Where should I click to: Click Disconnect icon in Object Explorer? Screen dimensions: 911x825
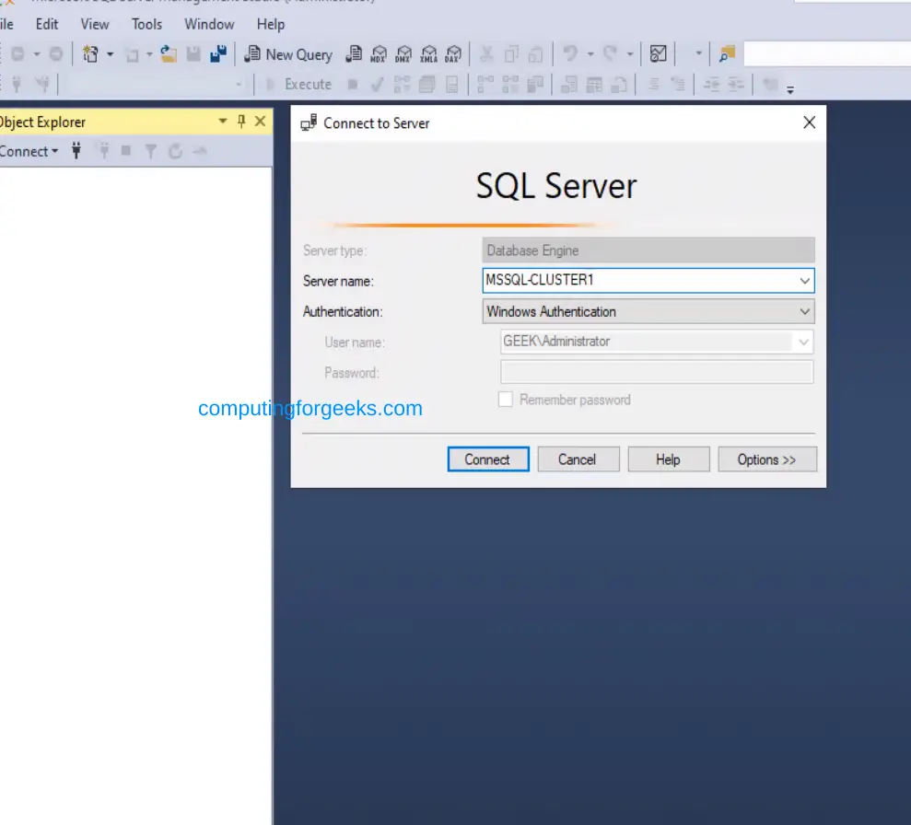tap(104, 152)
